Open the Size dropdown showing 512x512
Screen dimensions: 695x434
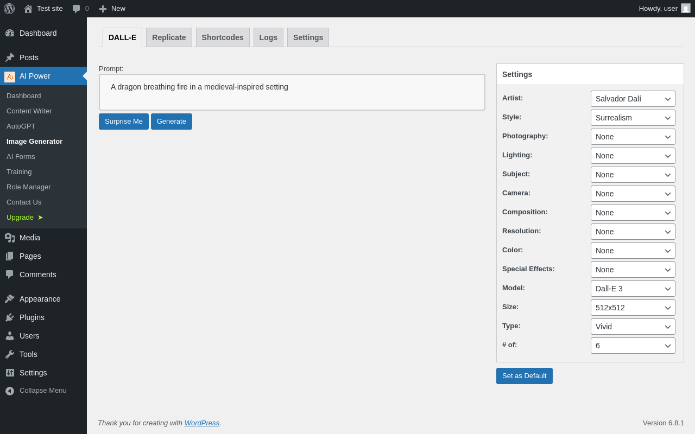(633, 308)
